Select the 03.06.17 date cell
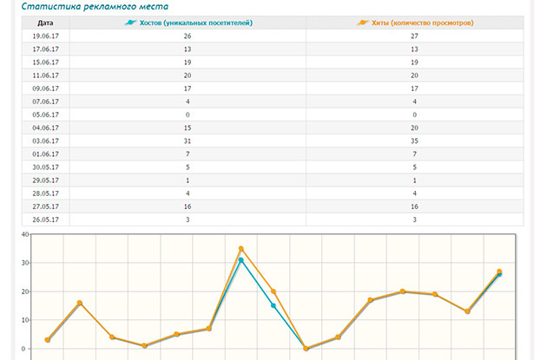This screenshot has height=360, width=547. [46, 141]
